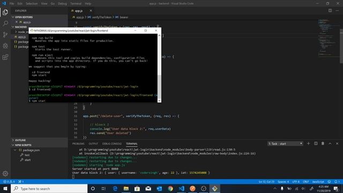Click UTF-8 encoding in status bar
Image resolution: width=343 pixels, height=193 pixels.
pos(296,182)
